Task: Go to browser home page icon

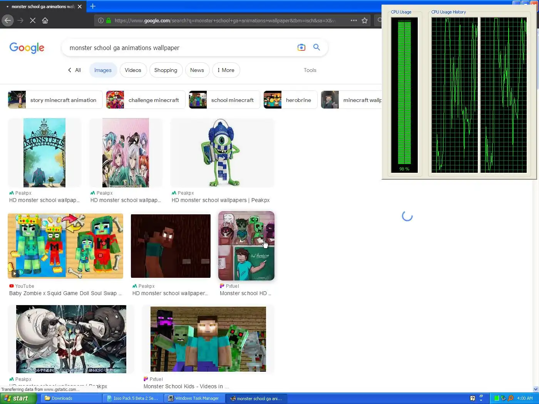Action: pos(45,20)
